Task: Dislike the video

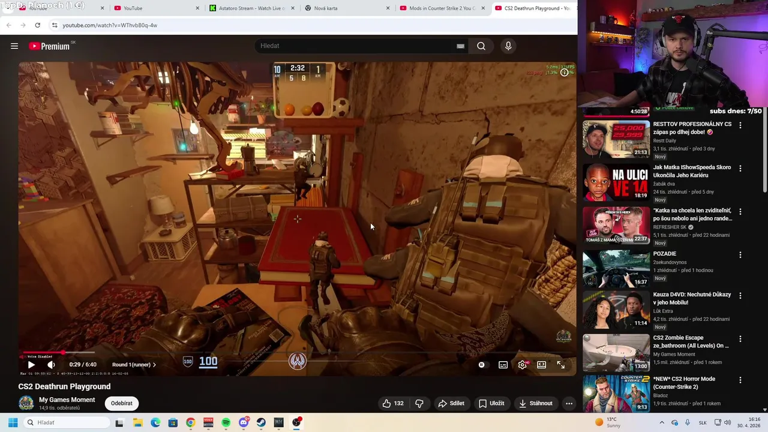Action: click(x=419, y=403)
